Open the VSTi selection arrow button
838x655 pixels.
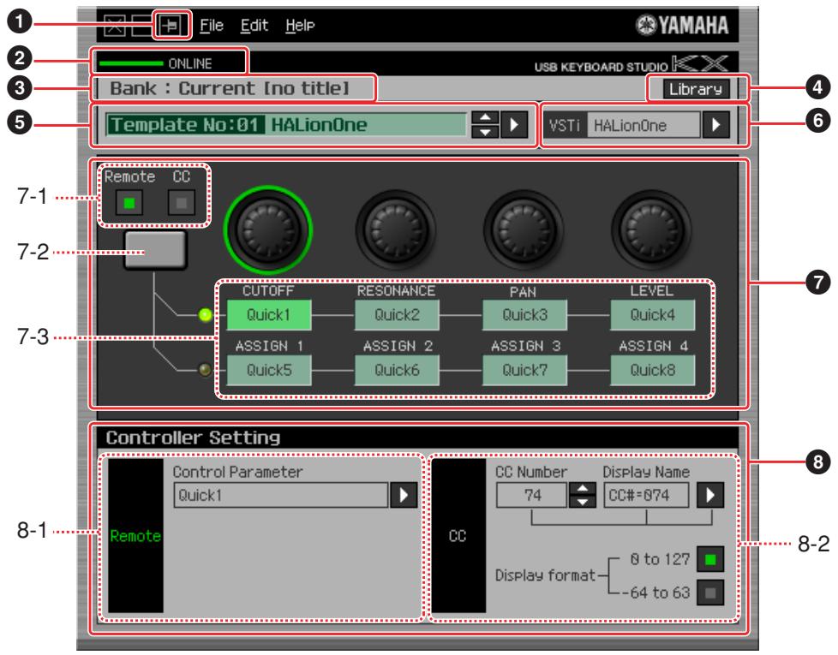(x=716, y=126)
